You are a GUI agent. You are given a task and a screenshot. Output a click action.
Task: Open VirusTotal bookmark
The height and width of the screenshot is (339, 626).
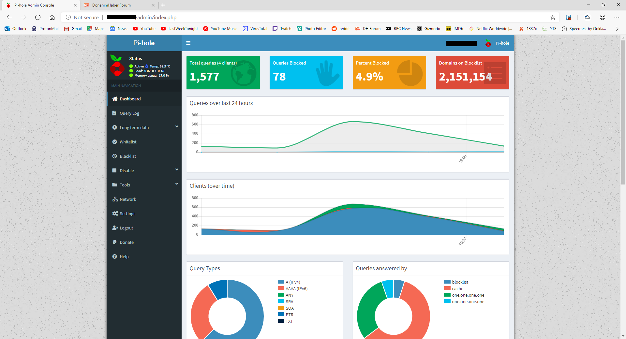click(x=255, y=29)
